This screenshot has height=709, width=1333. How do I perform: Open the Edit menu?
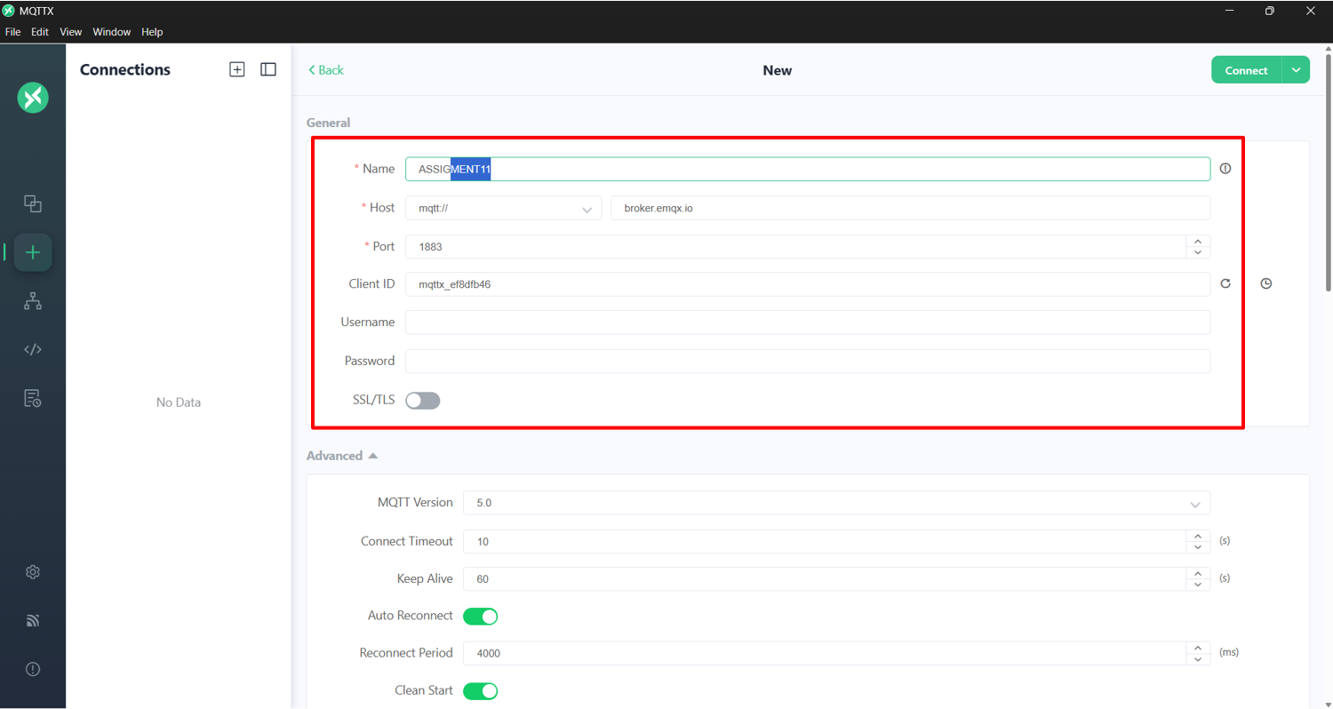coord(40,32)
